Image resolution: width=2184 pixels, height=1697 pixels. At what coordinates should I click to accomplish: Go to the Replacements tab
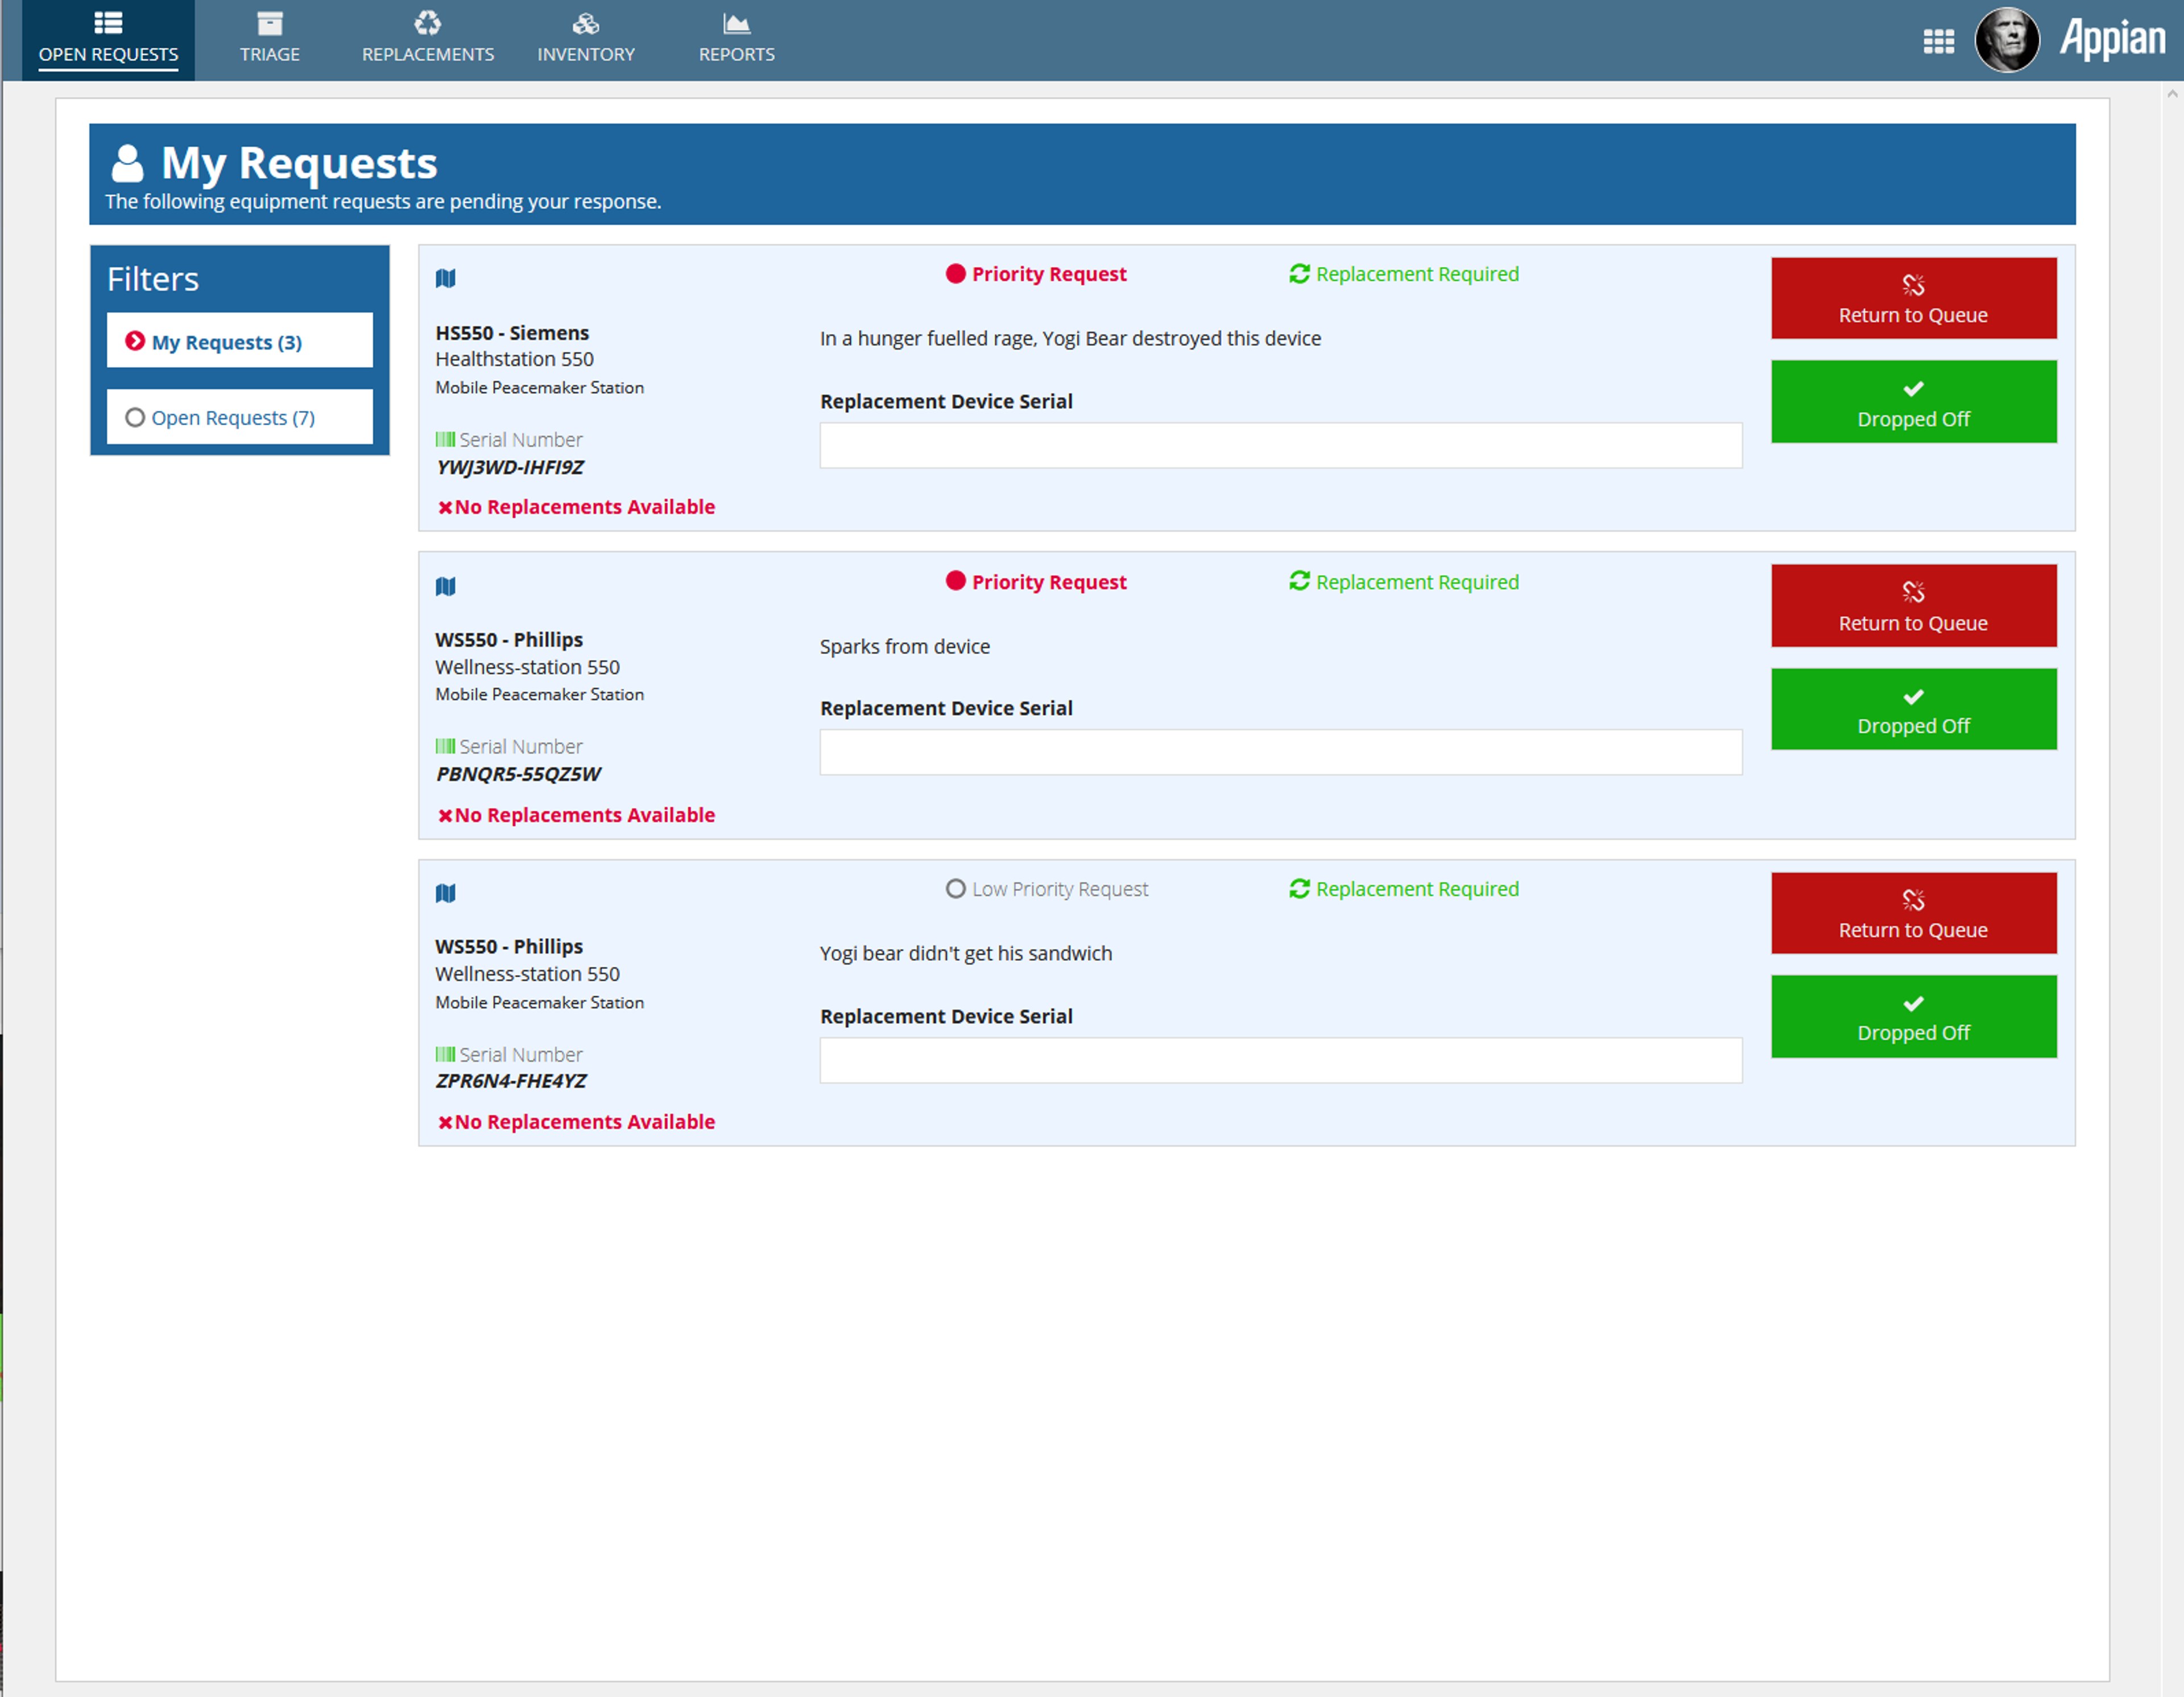click(x=428, y=40)
